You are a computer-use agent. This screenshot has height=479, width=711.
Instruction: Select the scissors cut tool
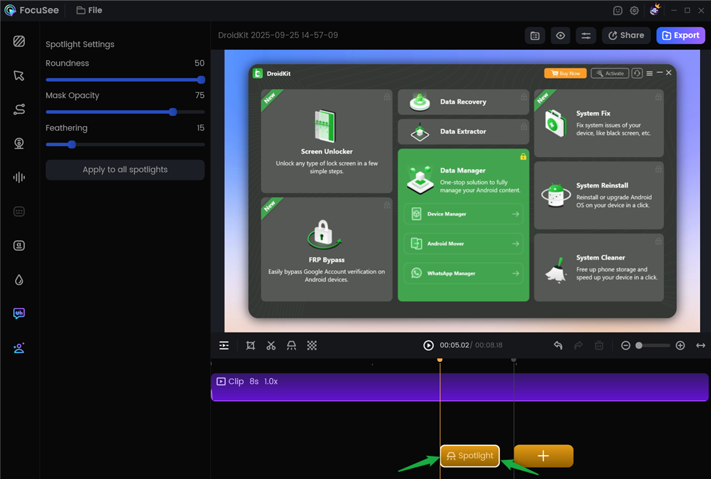tap(271, 346)
